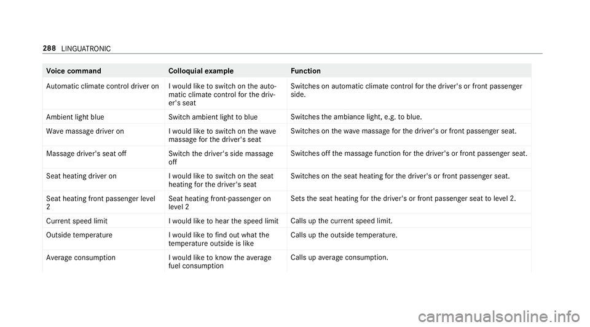Screen dimensions: 590x327
Task: Select 'Automatic climate control driver on' command
Action: pyautogui.click(x=103, y=87)
